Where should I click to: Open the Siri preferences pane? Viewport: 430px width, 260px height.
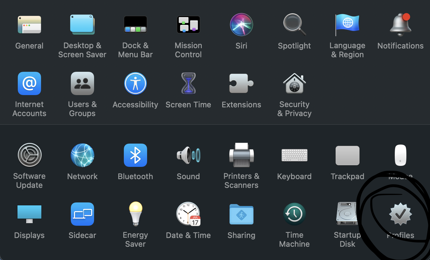coord(242,25)
